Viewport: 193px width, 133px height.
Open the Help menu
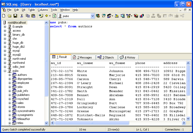75,10
